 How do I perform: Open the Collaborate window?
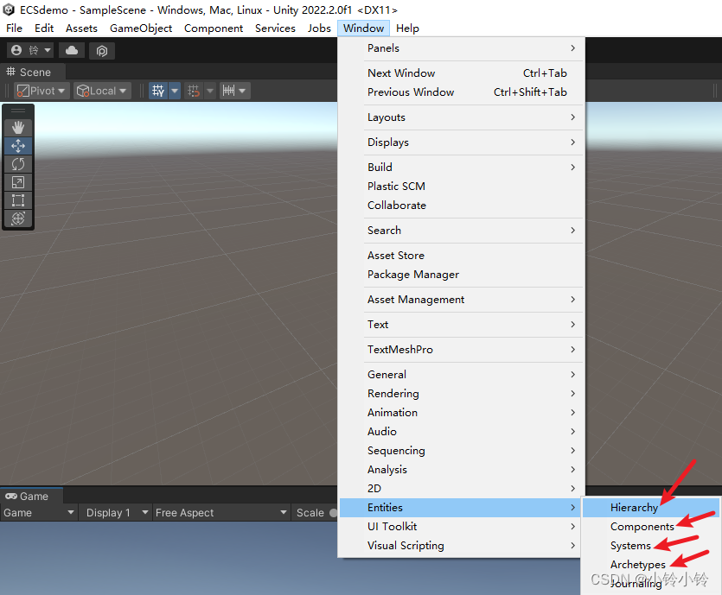click(462, 205)
